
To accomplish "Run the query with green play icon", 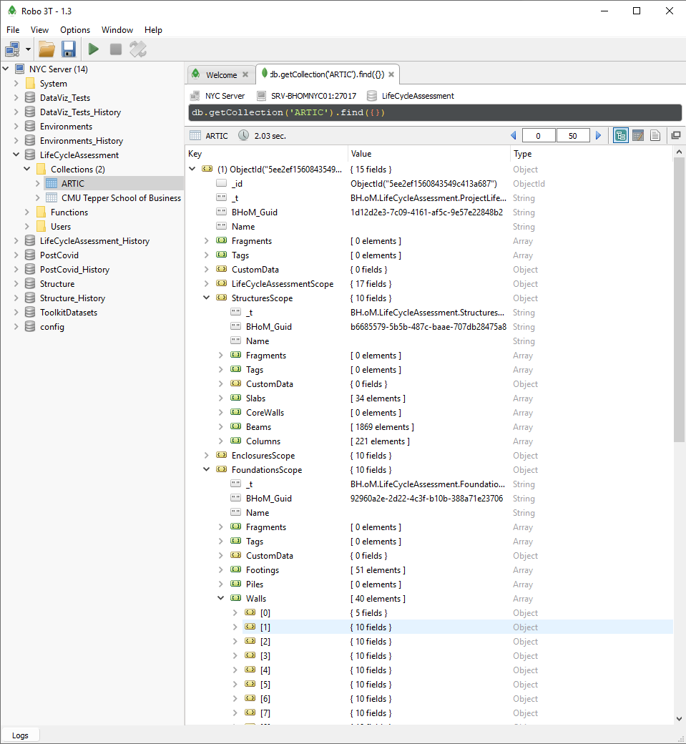I will click(x=94, y=49).
